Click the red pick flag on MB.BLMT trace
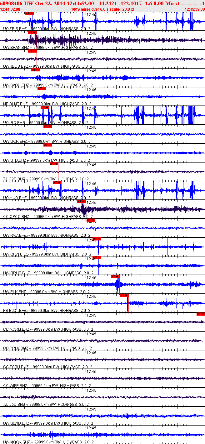Image resolution: width=205 pixels, height=444 pixels. [x=42, y=89]
